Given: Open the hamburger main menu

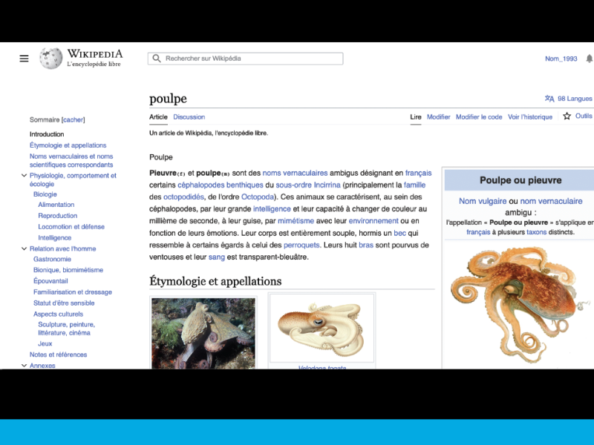Looking at the screenshot, I should pos(24,59).
